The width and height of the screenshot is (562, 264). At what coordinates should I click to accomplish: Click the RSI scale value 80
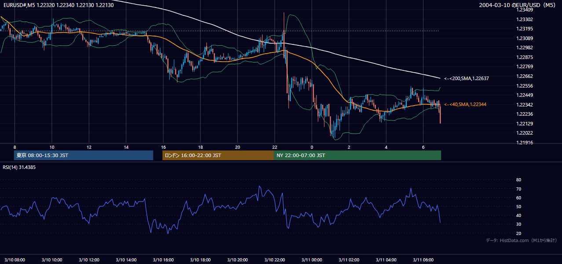click(x=518, y=180)
